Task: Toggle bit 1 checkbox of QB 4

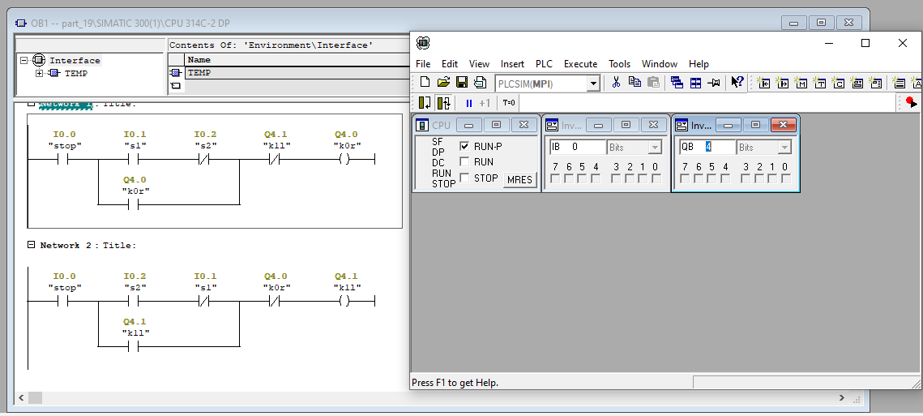Action: pos(772,178)
